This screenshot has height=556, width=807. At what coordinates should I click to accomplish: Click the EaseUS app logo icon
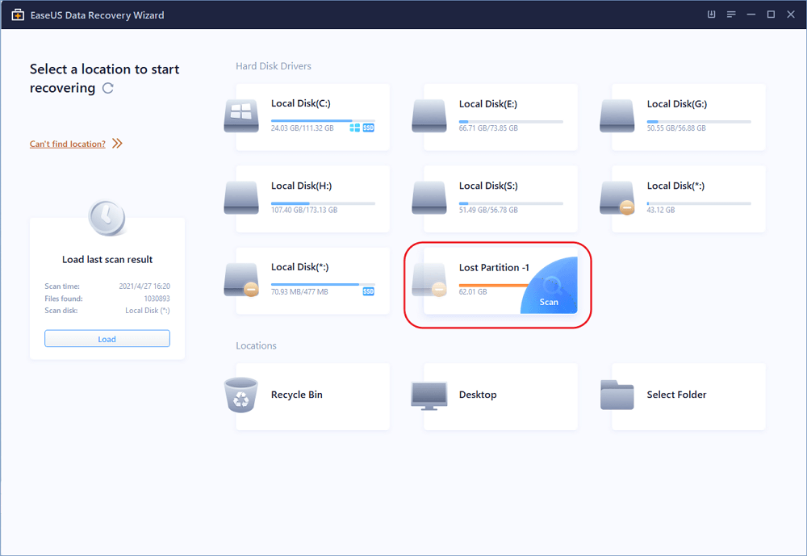(18, 15)
